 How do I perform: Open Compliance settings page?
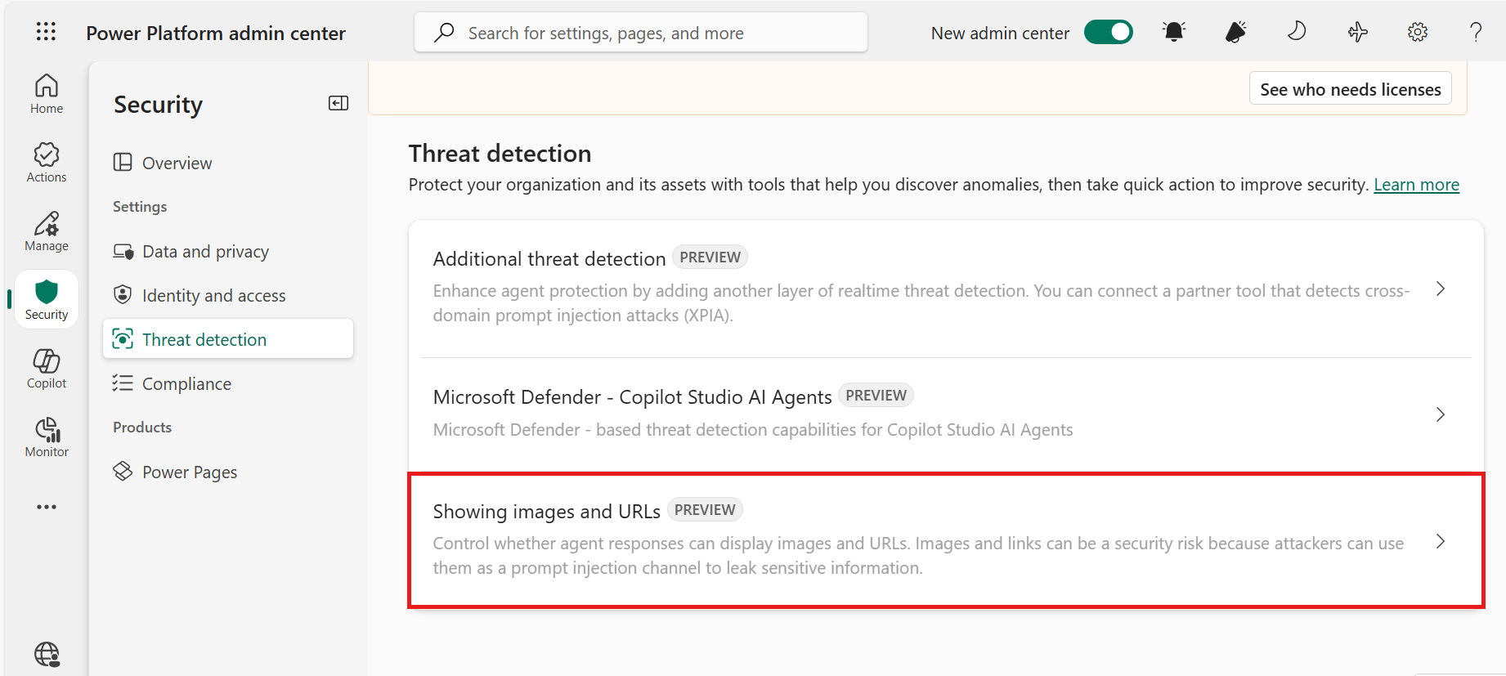pyautogui.click(x=228, y=383)
